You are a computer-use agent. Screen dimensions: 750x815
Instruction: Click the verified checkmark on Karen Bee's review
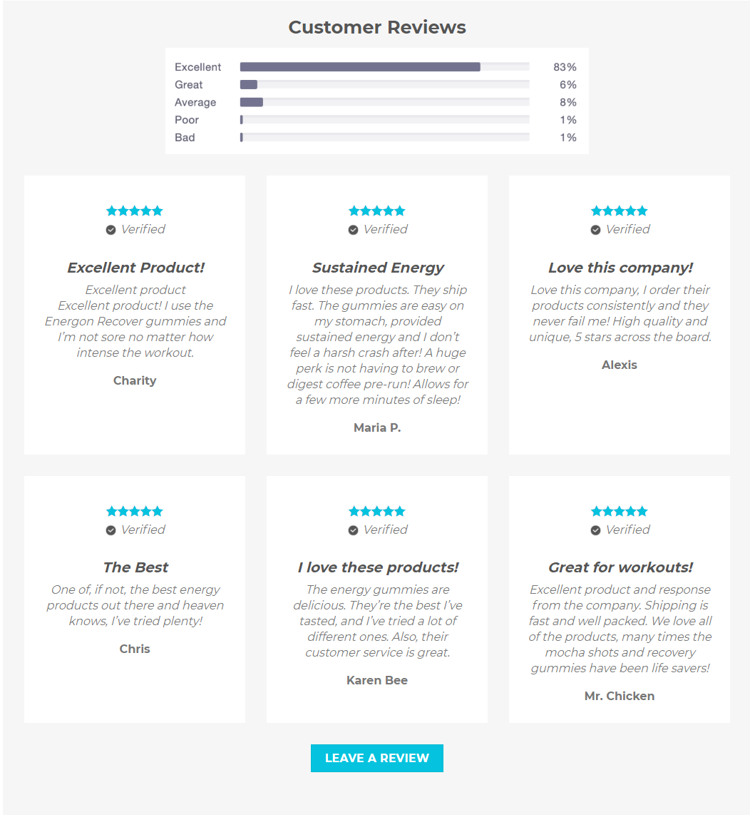pyautogui.click(x=353, y=530)
